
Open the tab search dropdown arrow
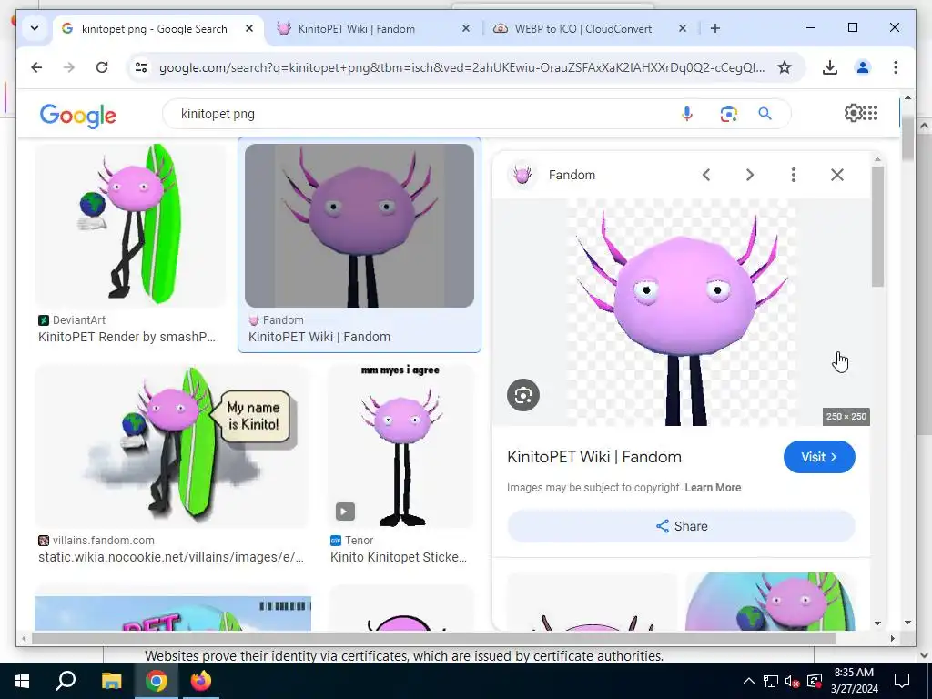[x=35, y=28]
